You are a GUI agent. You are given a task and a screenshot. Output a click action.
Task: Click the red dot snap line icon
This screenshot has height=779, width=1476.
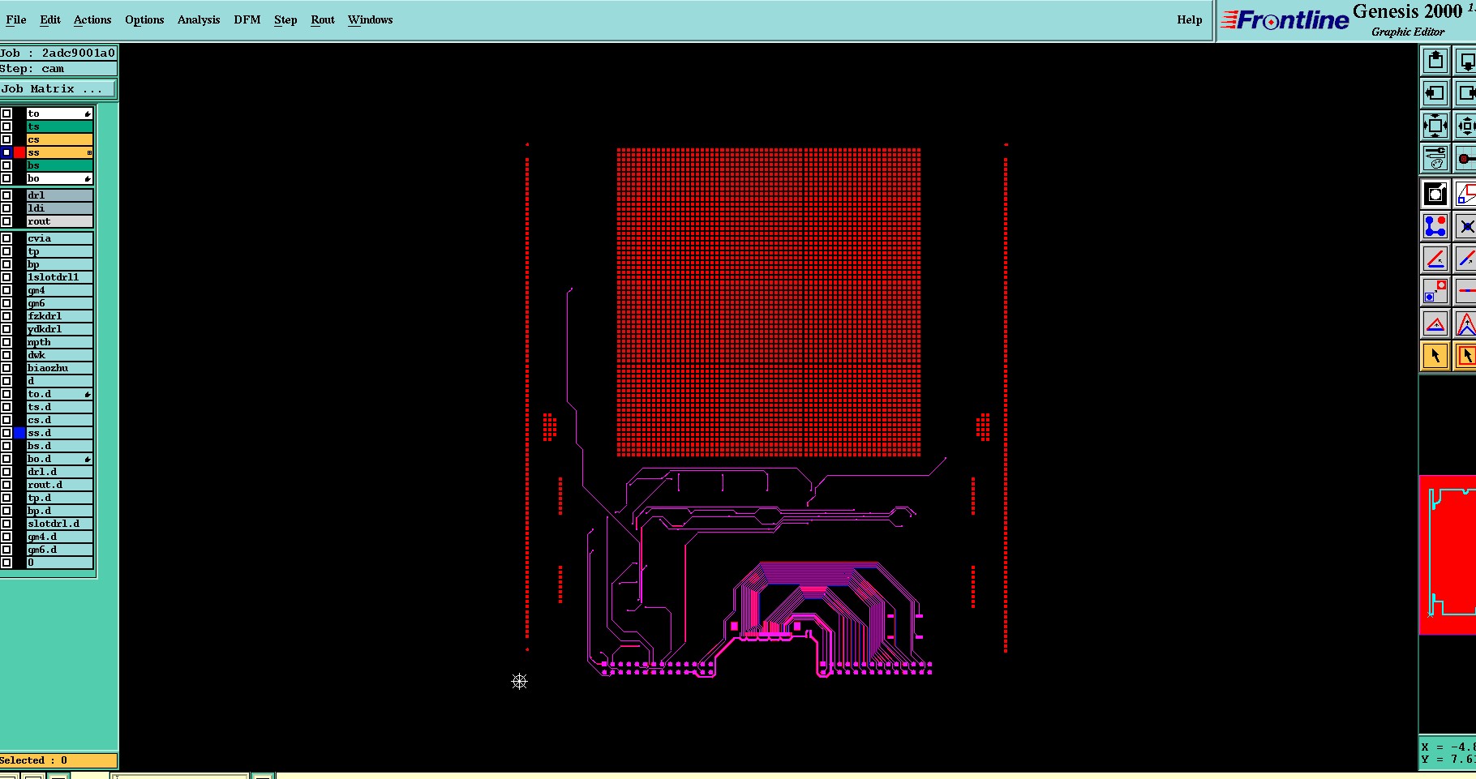(1465, 158)
